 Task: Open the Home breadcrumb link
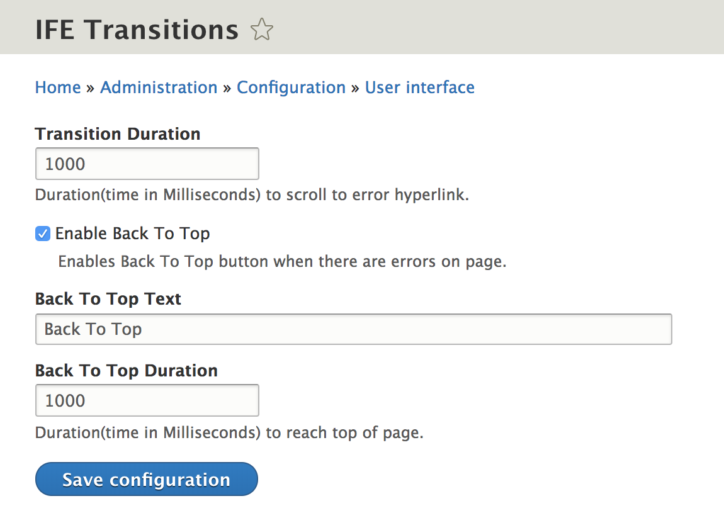pyautogui.click(x=58, y=87)
